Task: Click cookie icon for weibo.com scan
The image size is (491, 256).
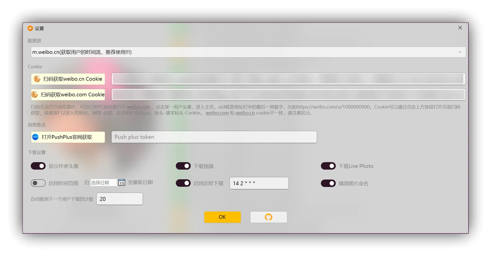Action: pyautogui.click(x=35, y=95)
